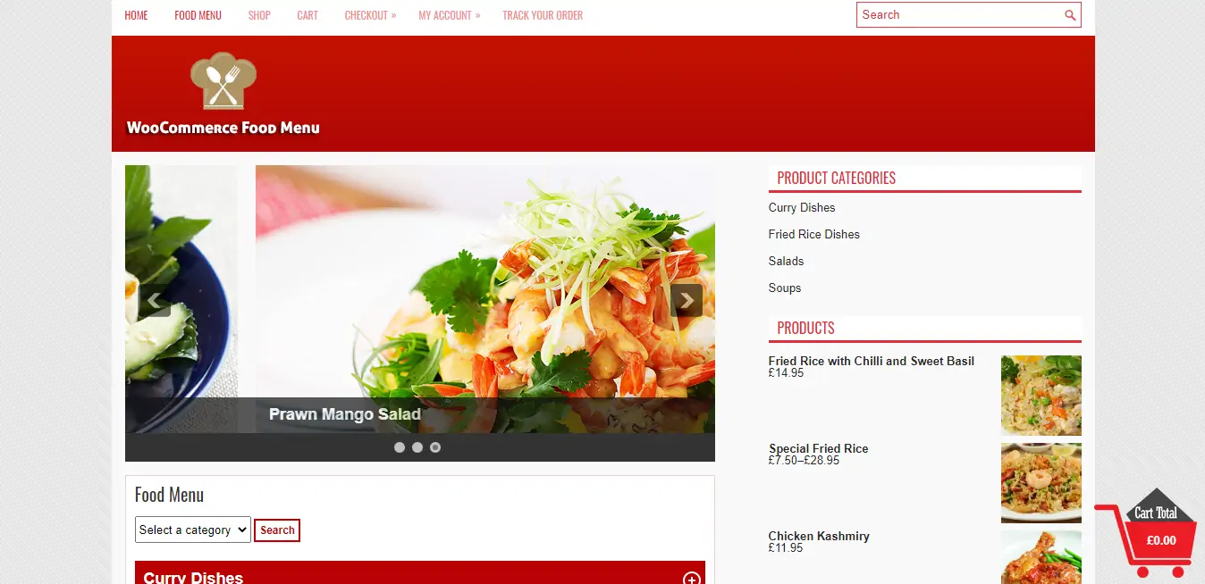Viewport: 1205px width, 584px height.
Task: Click the Chicken Kashmiry thumbnail
Action: click(x=1041, y=557)
